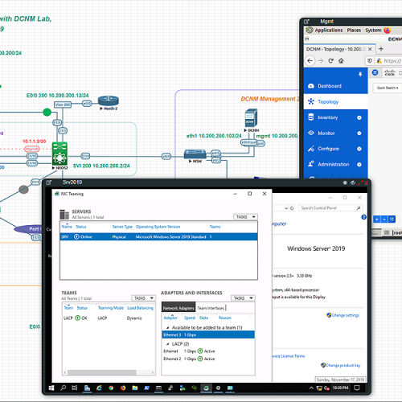Open File Explorer from taskbar
Screen dimensions: 402x402
click(135, 388)
